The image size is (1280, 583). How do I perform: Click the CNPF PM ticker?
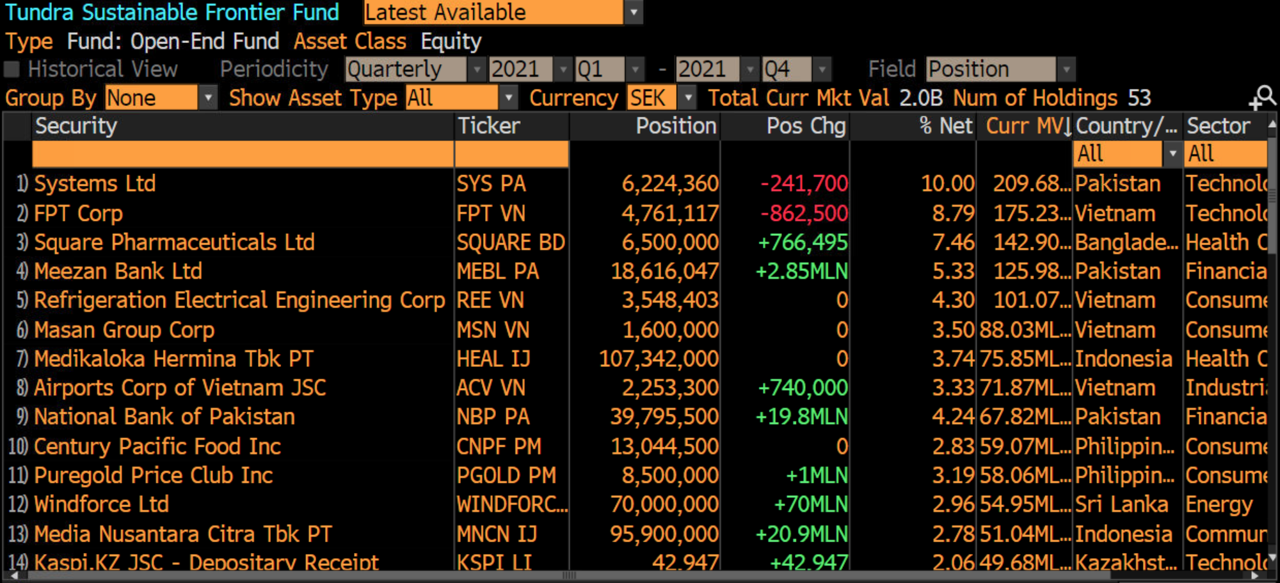pyautogui.click(x=499, y=446)
